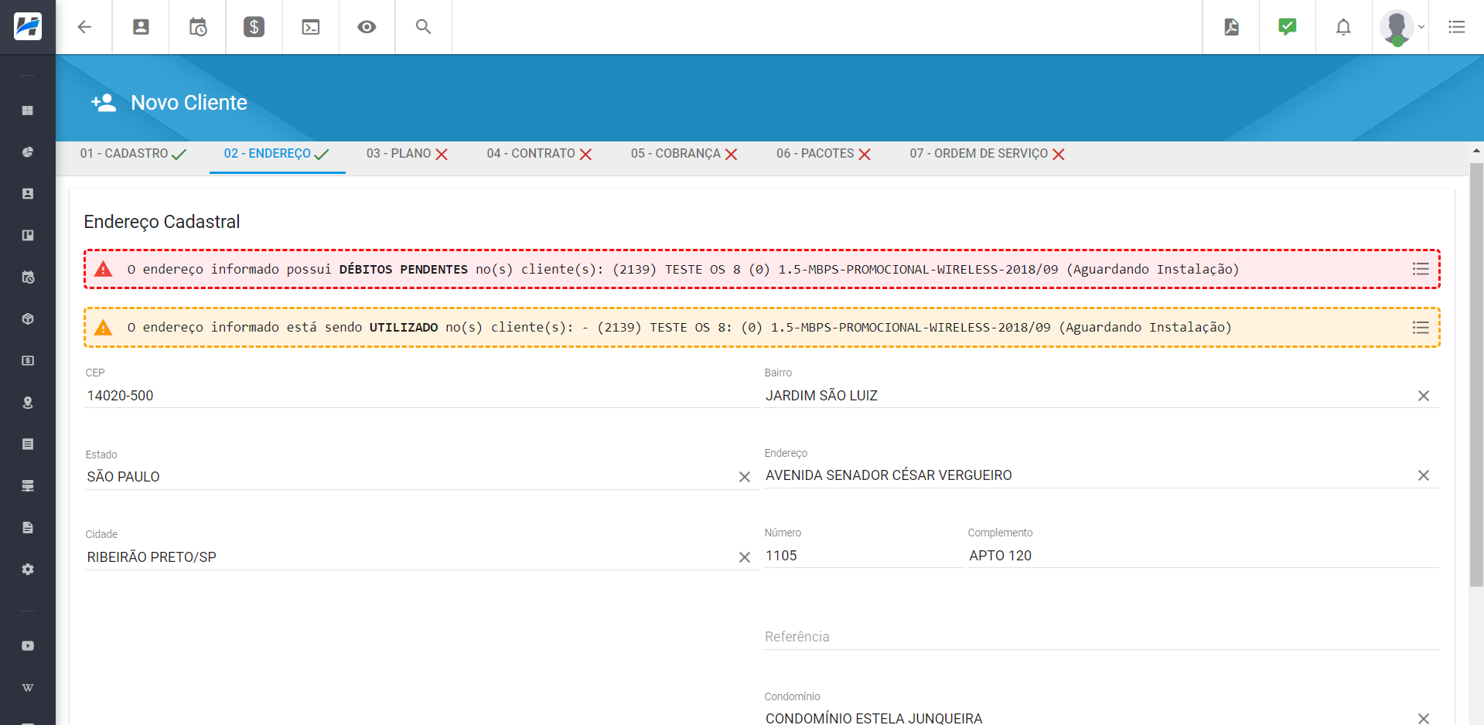The image size is (1484, 725).
Task: Open the terminal console toolbar icon
Action: click(x=311, y=27)
